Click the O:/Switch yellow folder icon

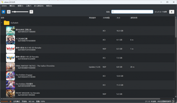[x=7, y=23]
